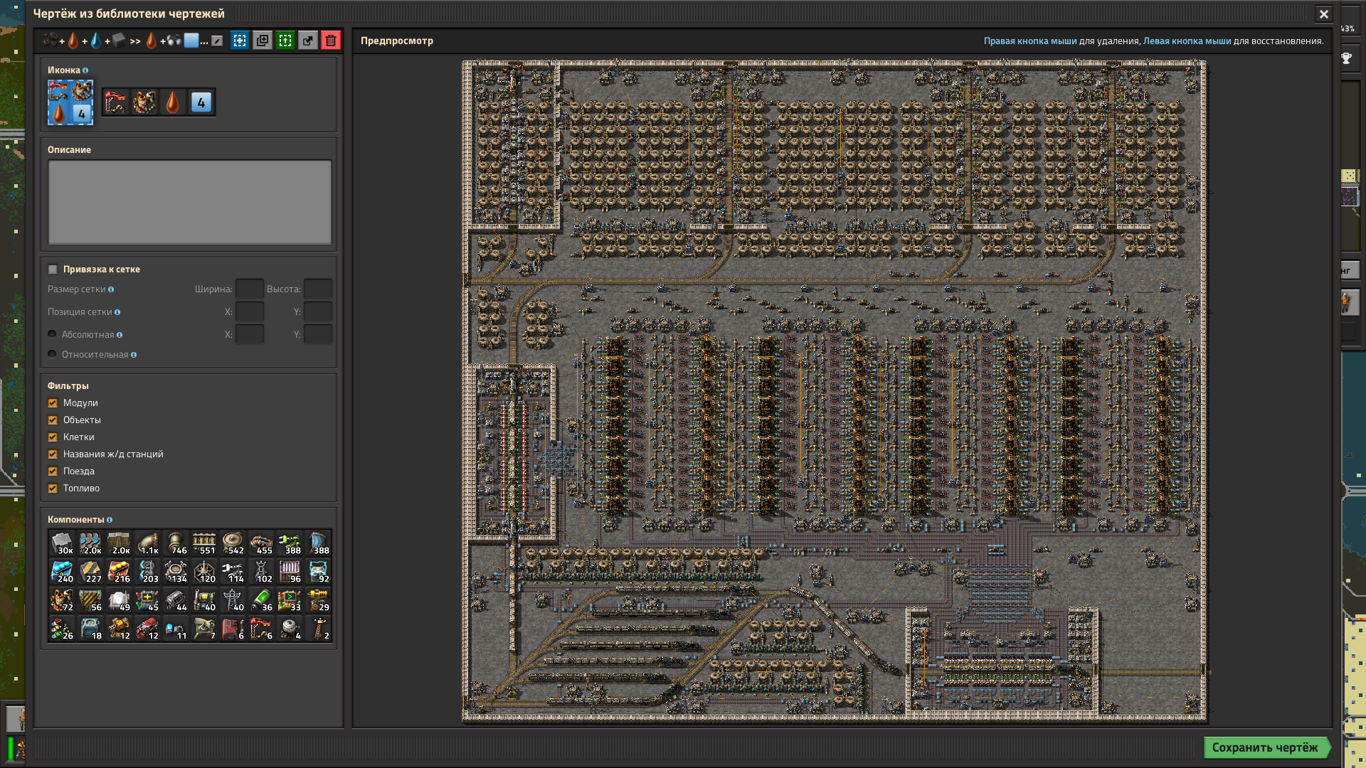Screen dimensions: 1366x768
Task: Click the express belt component showing 2.0к
Action: [x=90, y=543]
